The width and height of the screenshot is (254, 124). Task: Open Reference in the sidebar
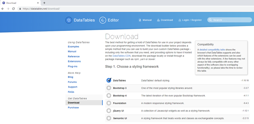74,57
